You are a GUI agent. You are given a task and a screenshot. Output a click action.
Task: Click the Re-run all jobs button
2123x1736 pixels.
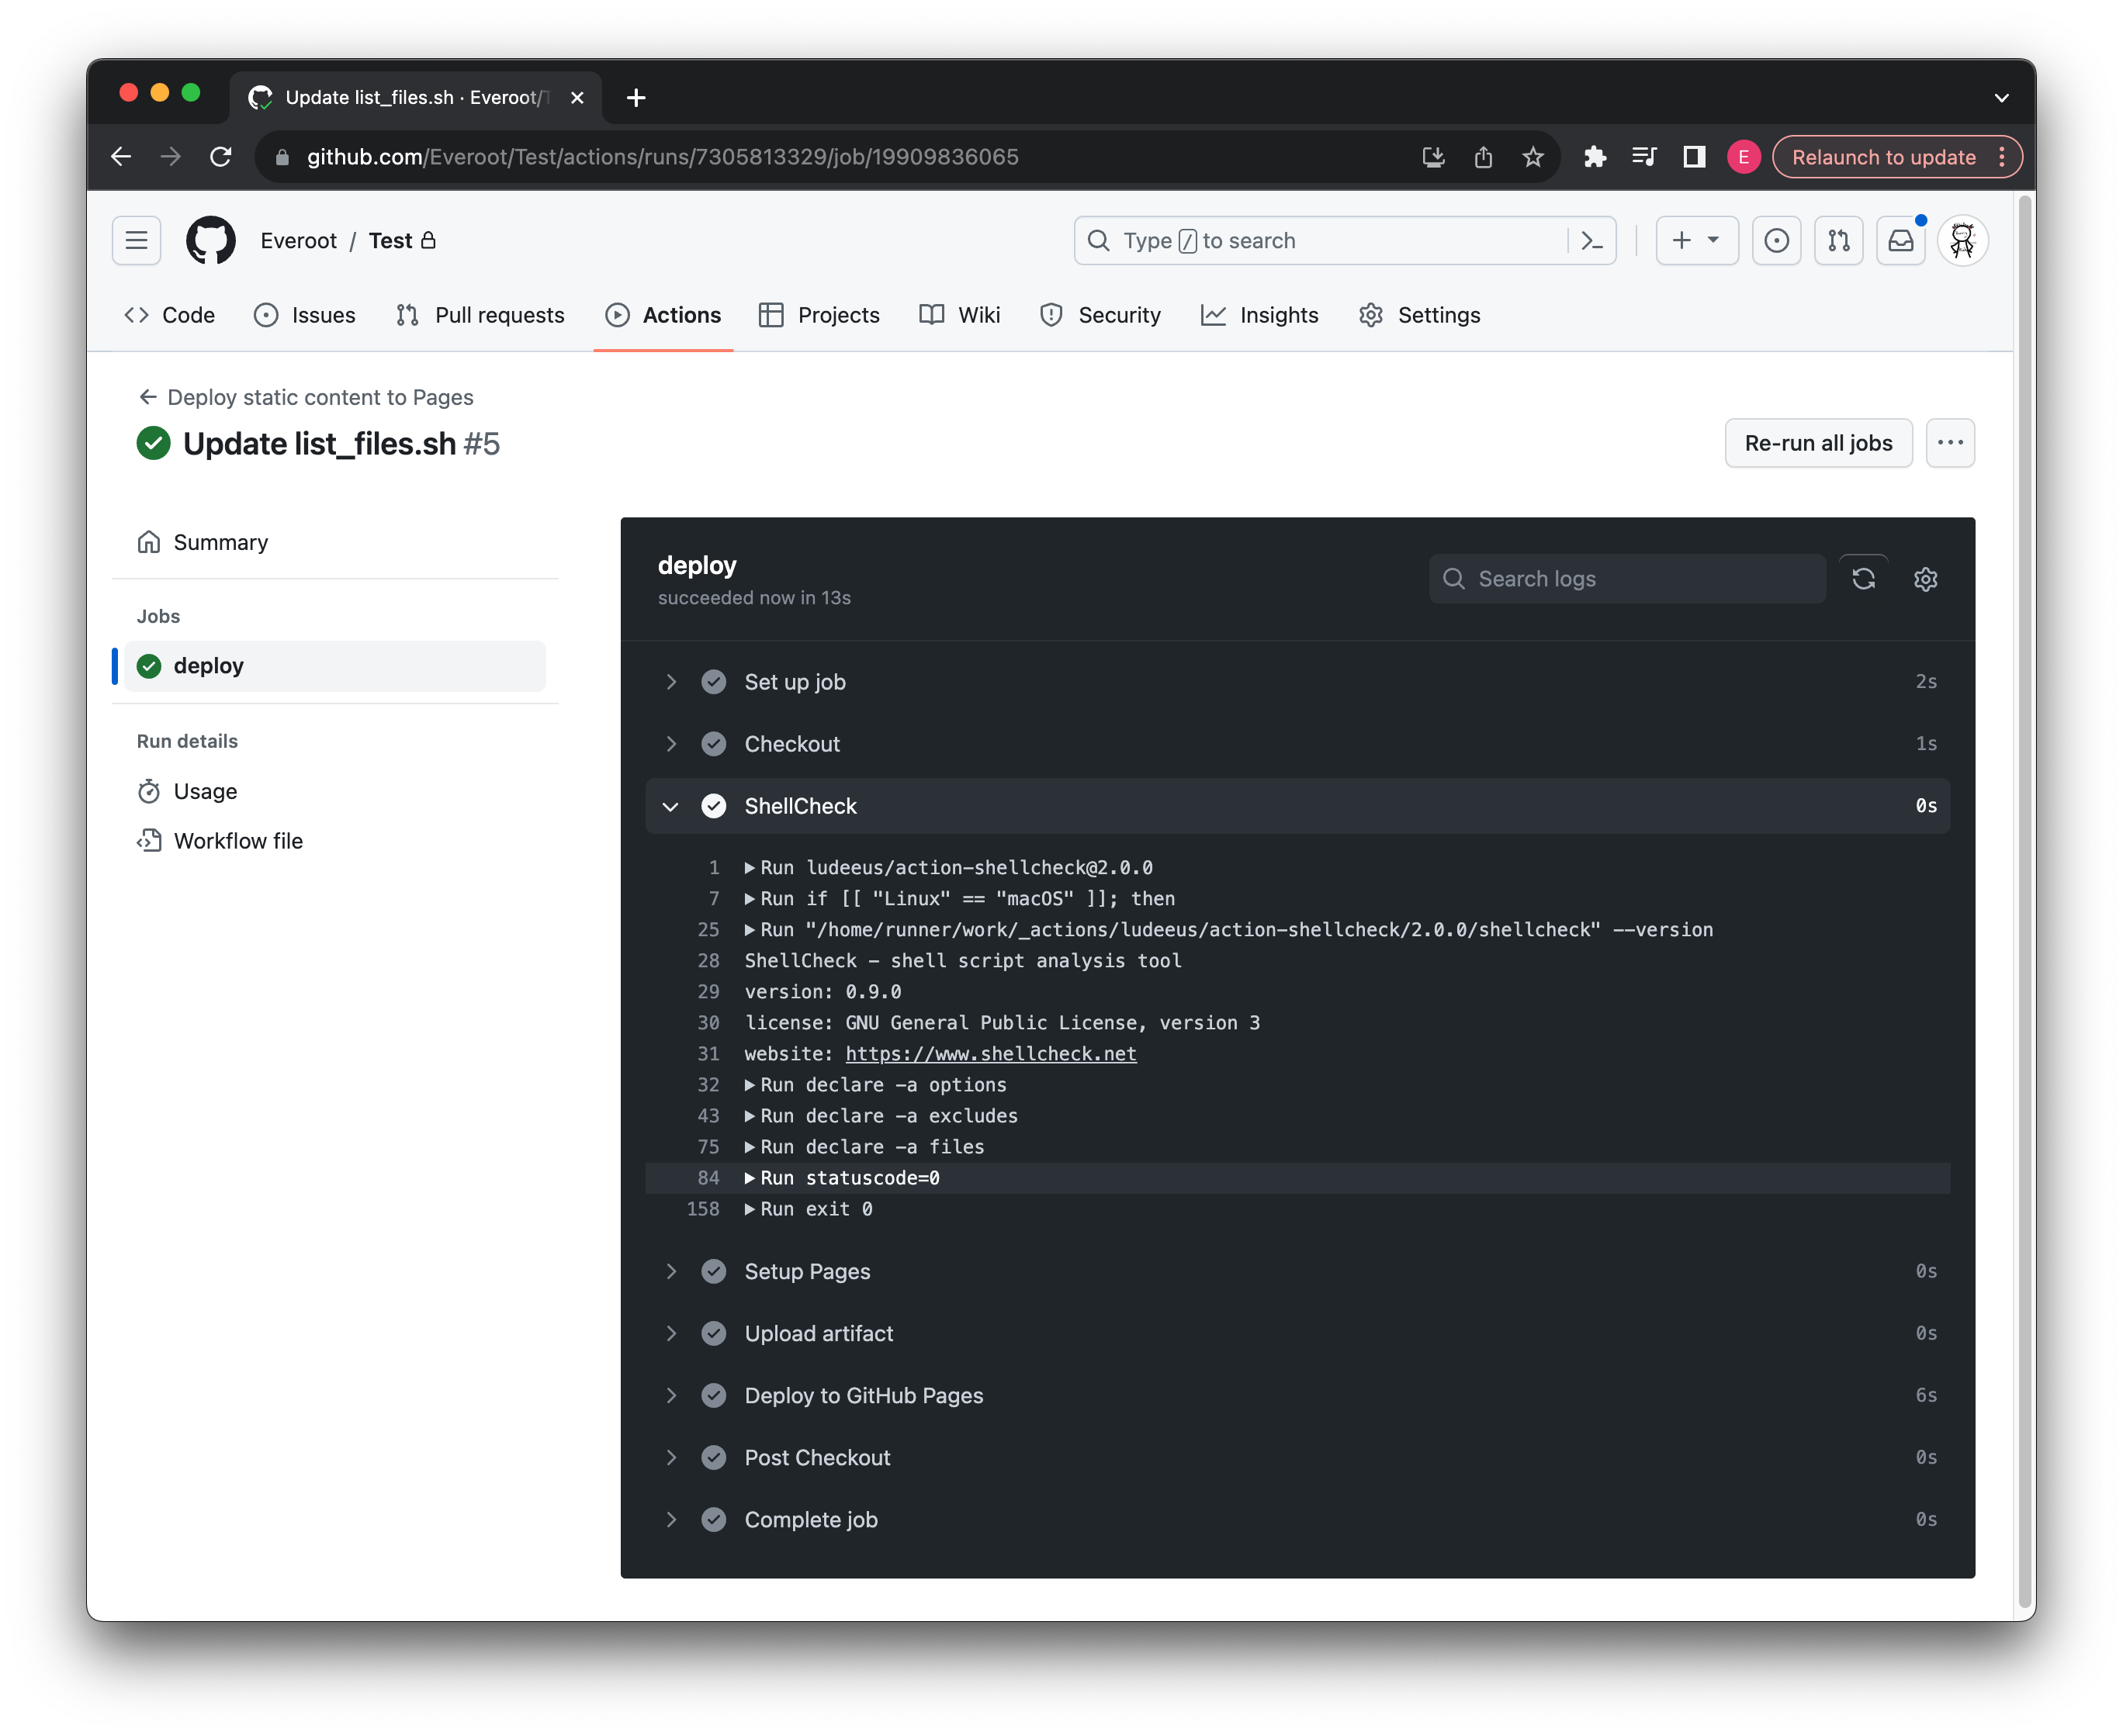1818,442
